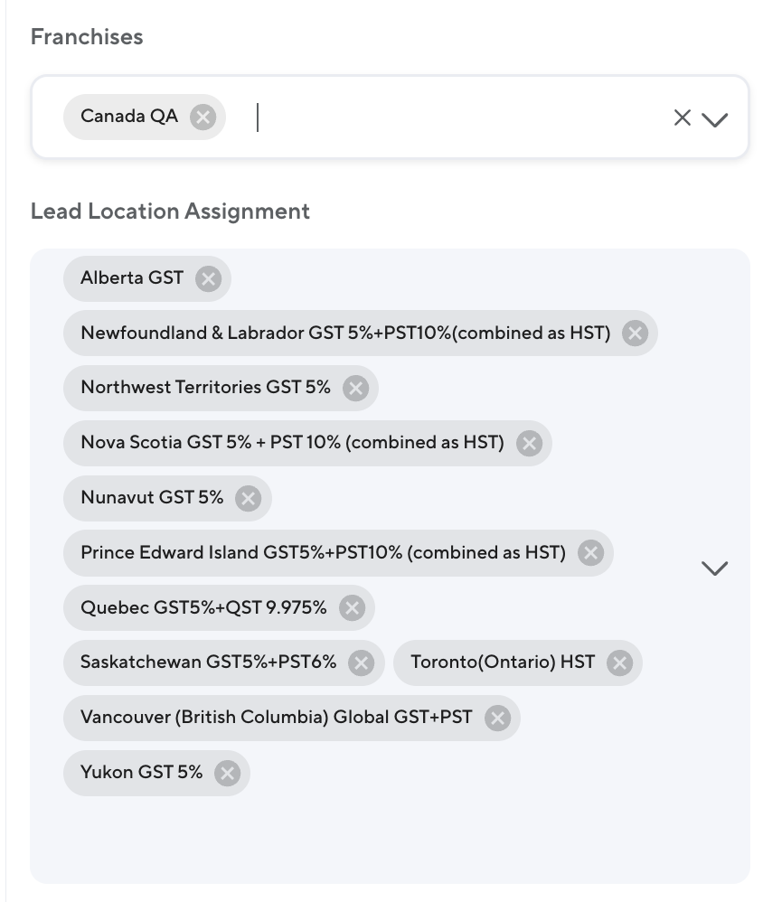Remove the Toronto(Ontario) HST tag
This screenshot has height=902, width=763.
619,663
